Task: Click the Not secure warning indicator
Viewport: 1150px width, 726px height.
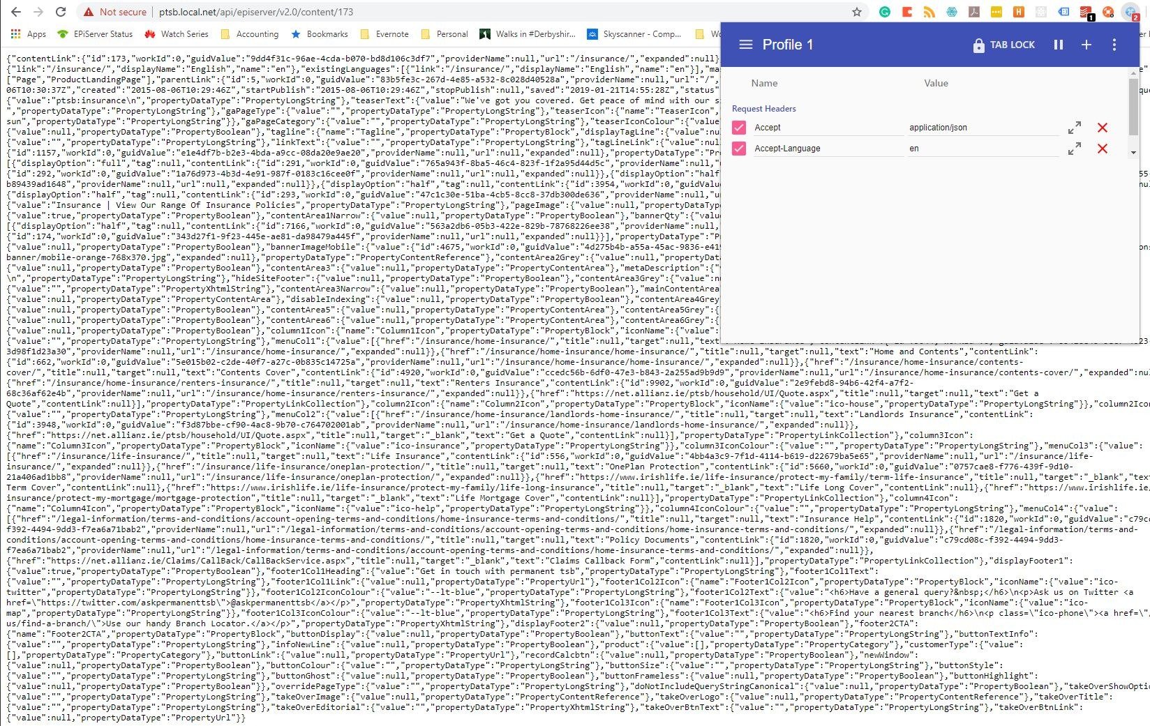Action: click(114, 12)
